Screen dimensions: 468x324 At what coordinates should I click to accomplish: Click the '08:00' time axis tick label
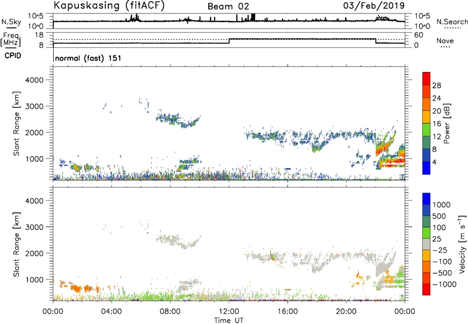pyautogui.click(x=170, y=312)
